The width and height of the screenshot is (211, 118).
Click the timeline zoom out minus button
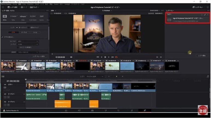pos(109,76)
